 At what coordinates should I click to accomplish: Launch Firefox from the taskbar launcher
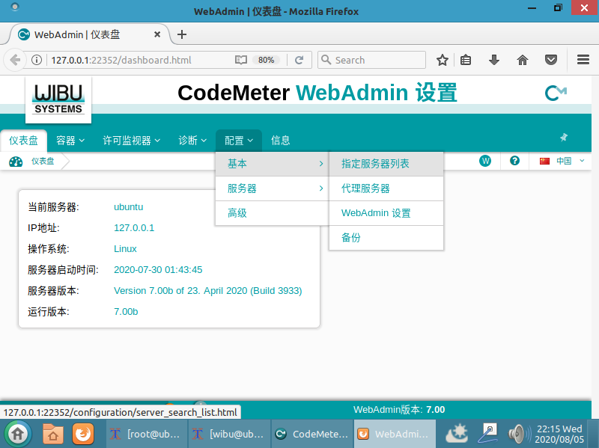pyautogui.click(x=83, y=434)
